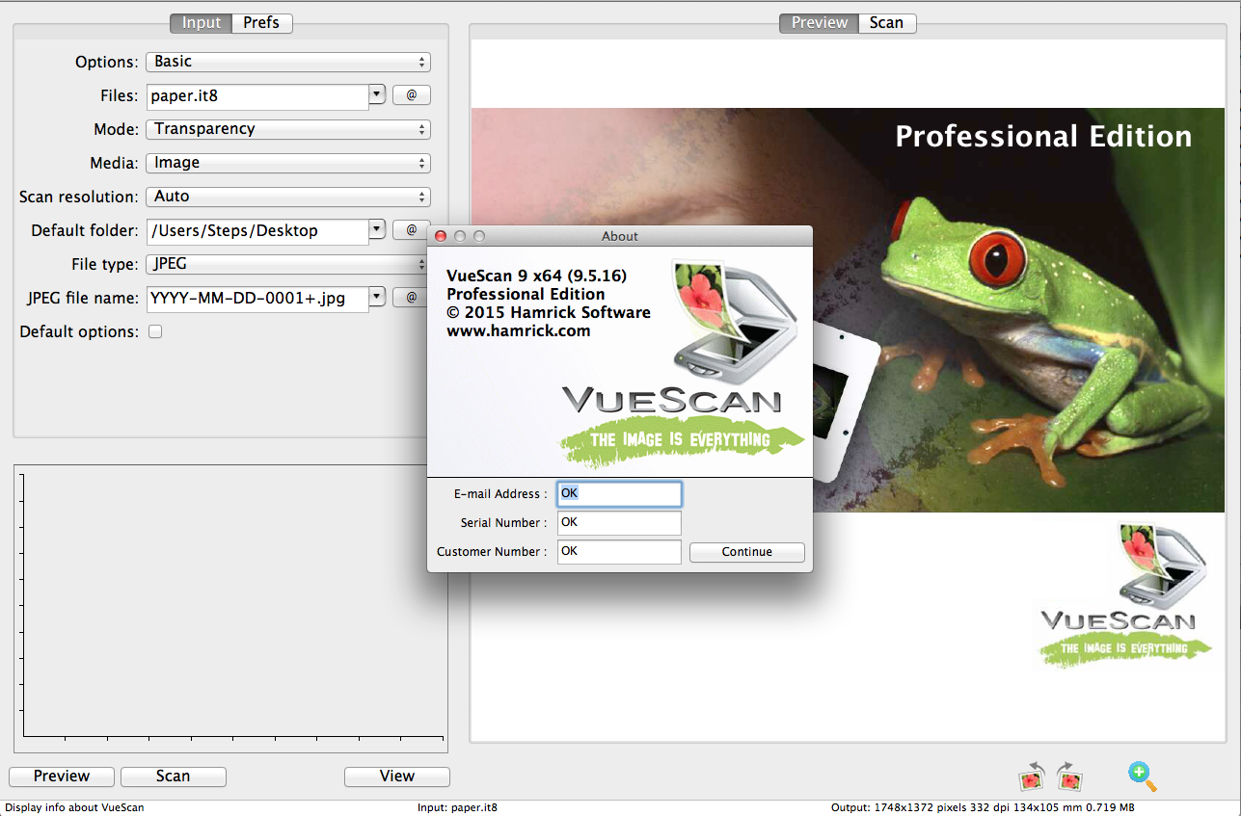Viewport: 1241px width, 816px height.
Task: Click the "Input: paper.it8" status bar text
Action: pos(458,807)
